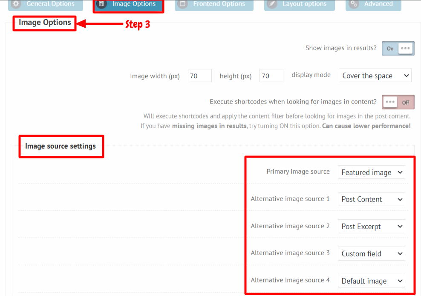The height and width of the screenshot is (296, 421).
Task: Click the gear icon on General Options tab
Action: click(16, 4)
